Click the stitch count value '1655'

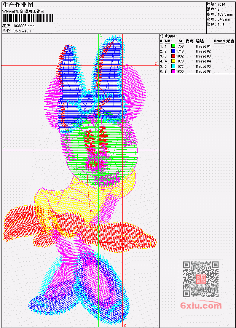point(180,72)
